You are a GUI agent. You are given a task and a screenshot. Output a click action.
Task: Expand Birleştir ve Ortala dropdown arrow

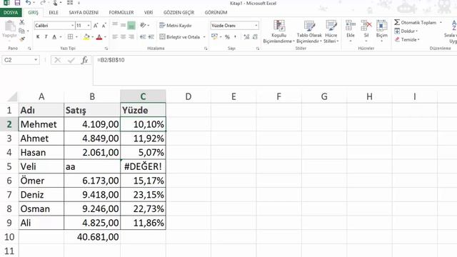(x=204, y=37)
